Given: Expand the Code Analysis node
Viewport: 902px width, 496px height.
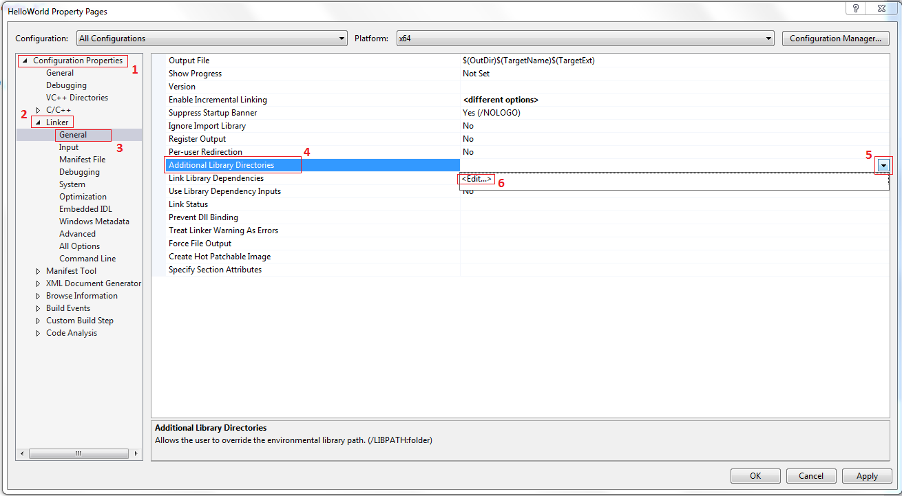Looking at the screenshot, I should tap(38, 332).
